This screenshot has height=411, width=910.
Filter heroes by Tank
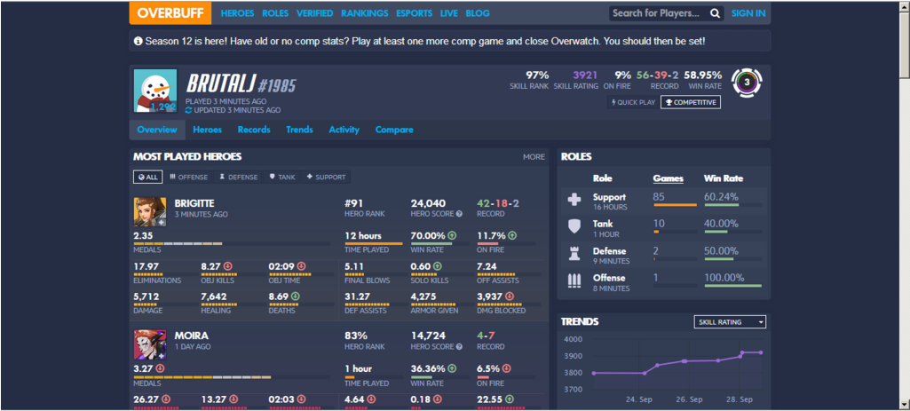[x=282, y=177]
